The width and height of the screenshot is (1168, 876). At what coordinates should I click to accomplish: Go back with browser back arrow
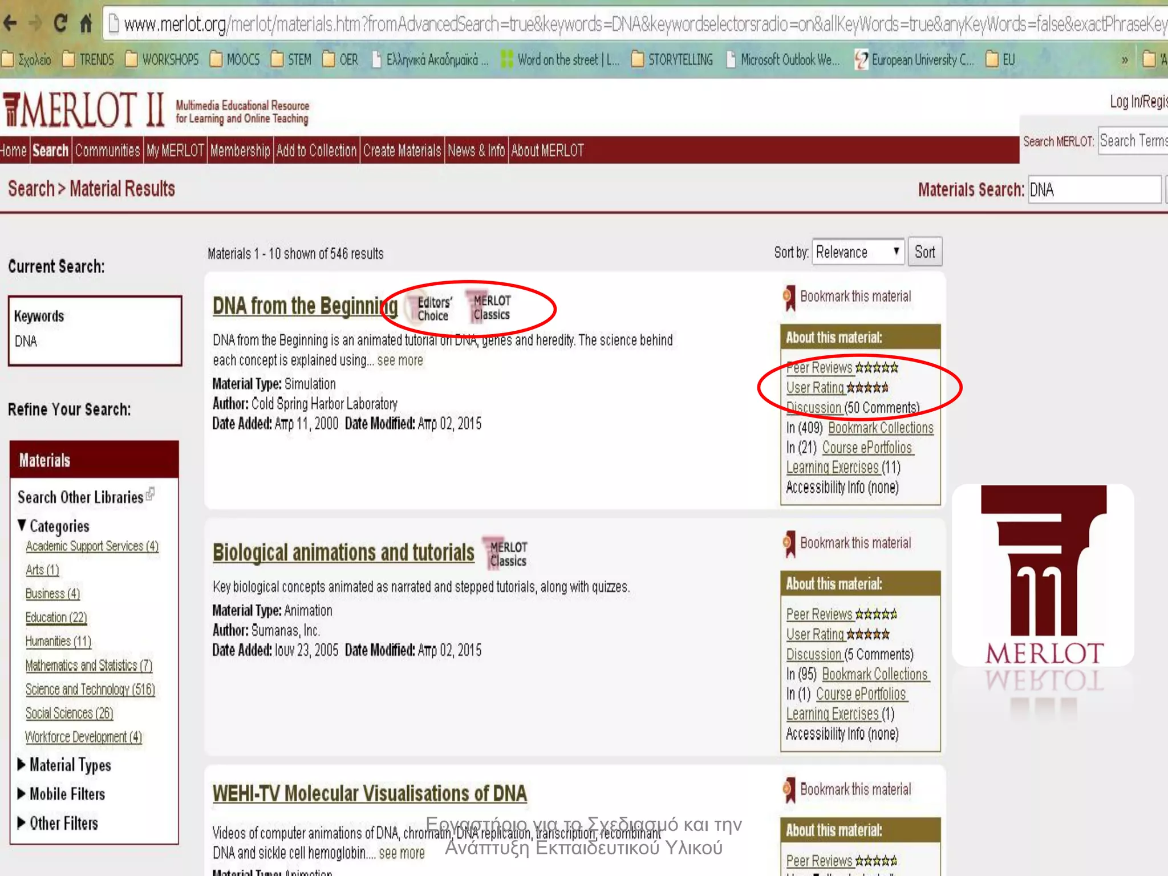tap(10, 23)
